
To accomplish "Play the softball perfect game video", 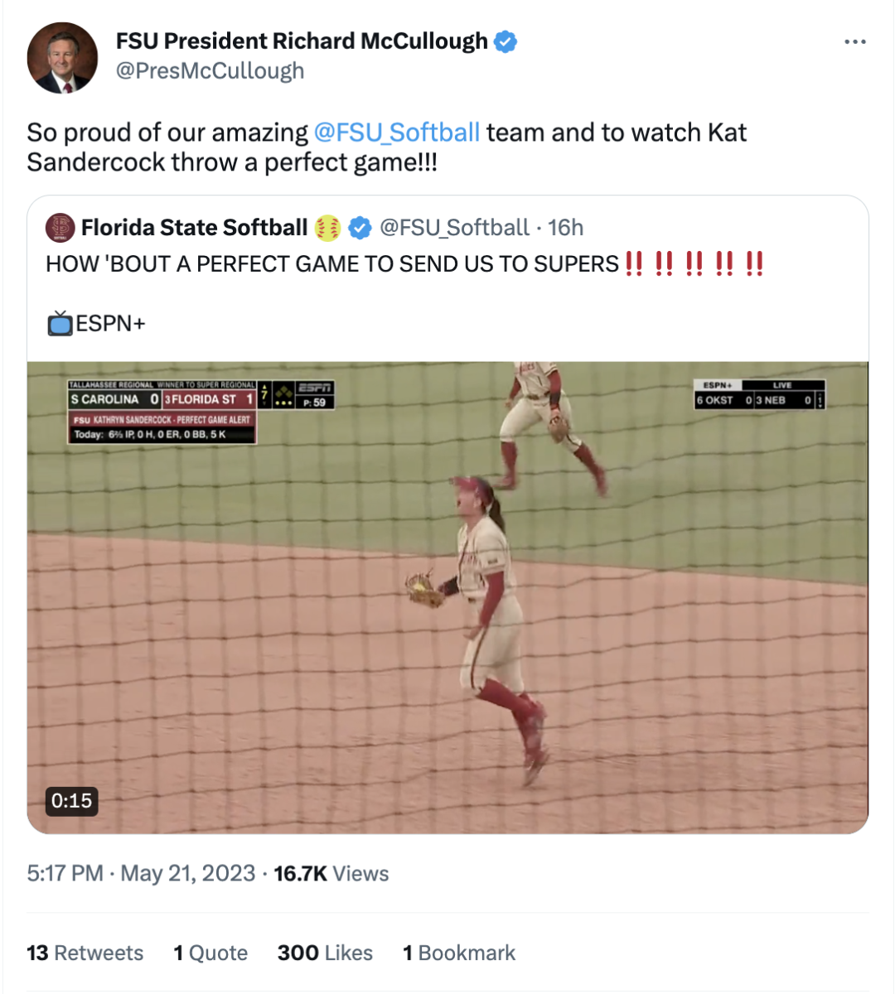I will [x=447, y=596].
